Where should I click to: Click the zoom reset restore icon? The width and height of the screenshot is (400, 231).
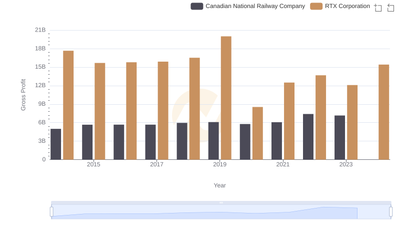pos(390,8)
